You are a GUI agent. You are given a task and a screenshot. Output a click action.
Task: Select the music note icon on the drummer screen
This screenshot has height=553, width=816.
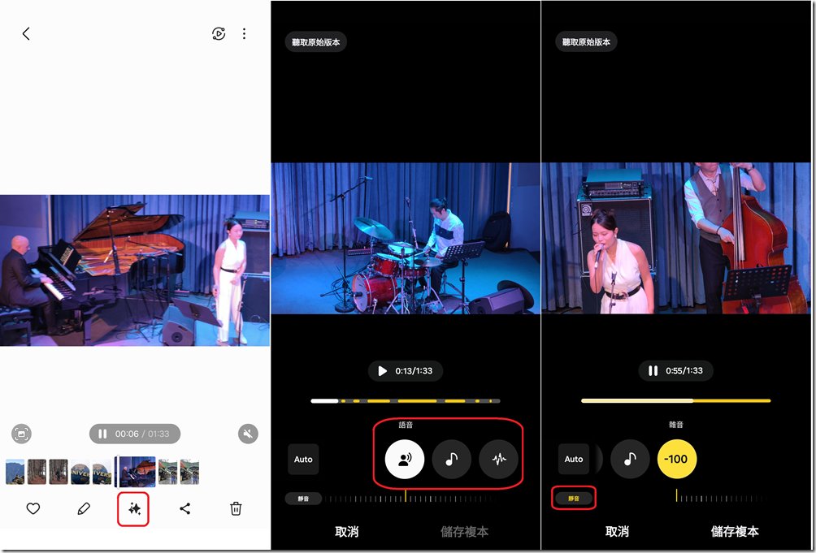[x=452, y=460]
